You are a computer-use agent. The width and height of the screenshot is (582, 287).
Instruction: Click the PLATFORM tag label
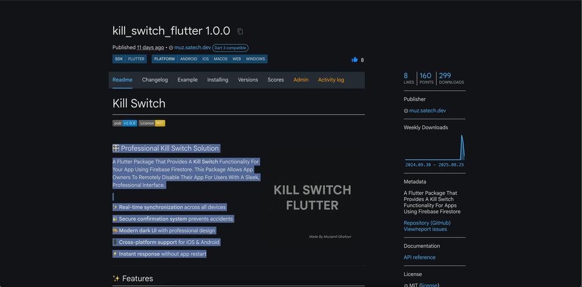pyautogui.click(x=164, y=59)
